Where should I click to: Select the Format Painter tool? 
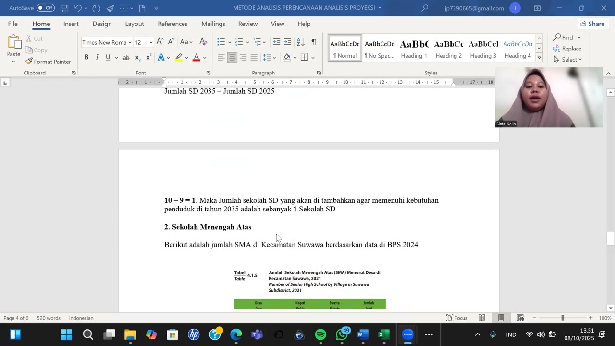coord(48,62)
